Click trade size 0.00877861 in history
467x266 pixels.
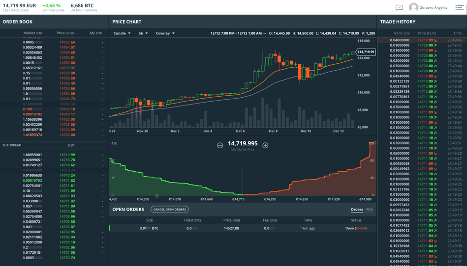tap(400, 86)
